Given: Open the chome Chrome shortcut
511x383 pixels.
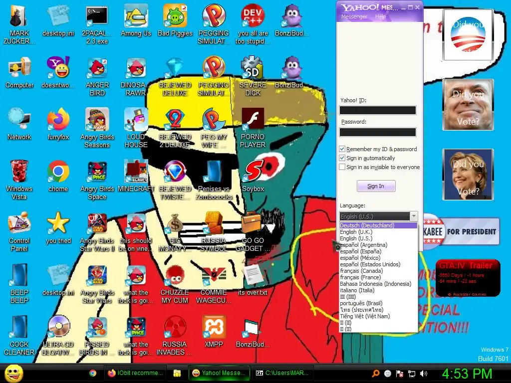Looking at the screenshot, I should 58,176.
